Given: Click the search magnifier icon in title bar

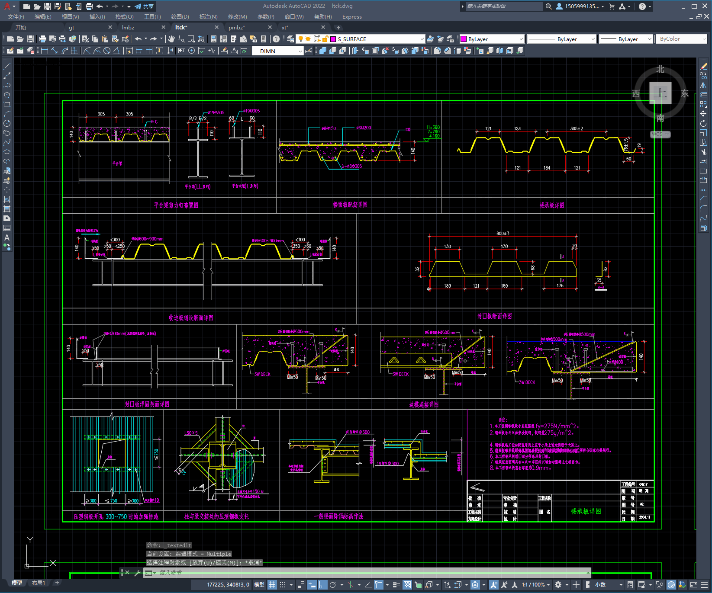Looking at the screenshot, I should 548,6.
